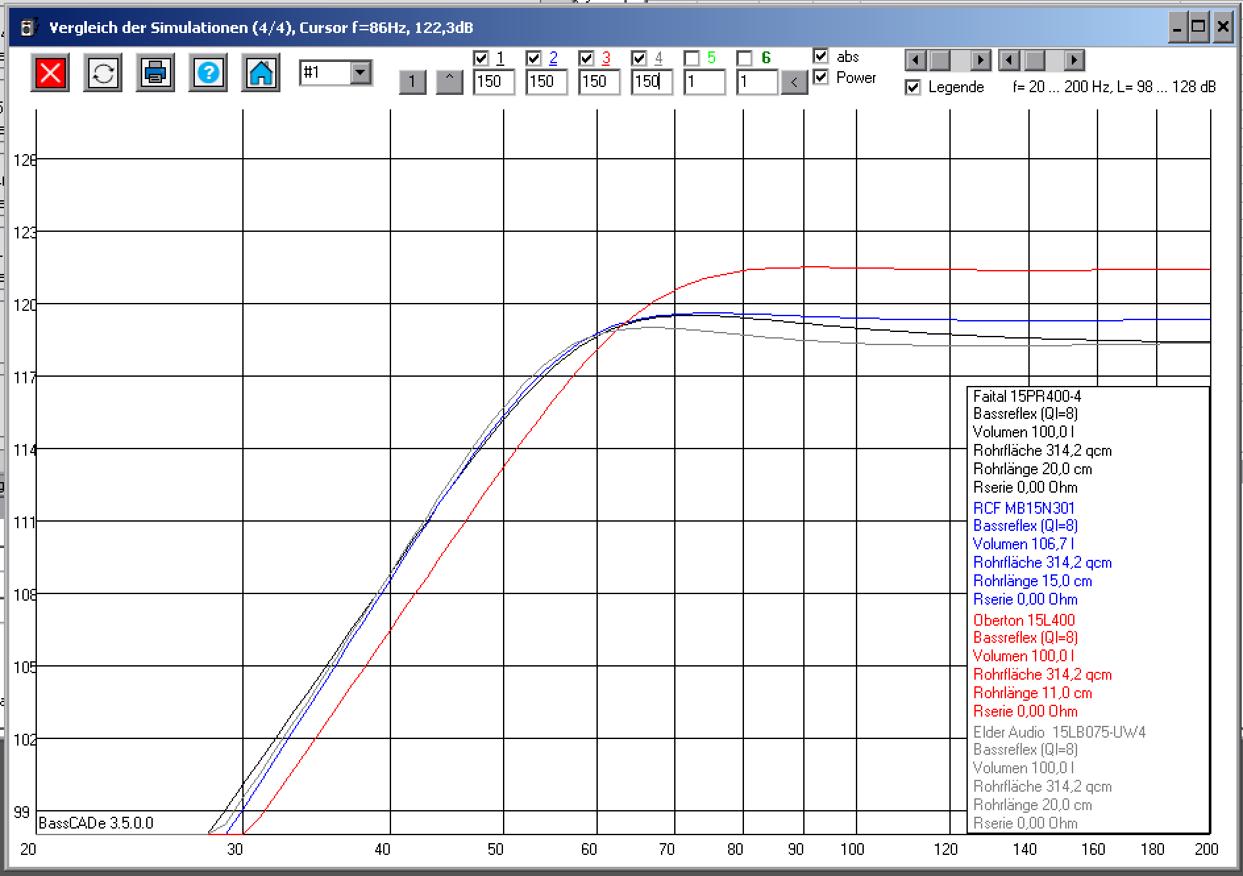Enable simulation 5 checkbox

click(692, 59)
